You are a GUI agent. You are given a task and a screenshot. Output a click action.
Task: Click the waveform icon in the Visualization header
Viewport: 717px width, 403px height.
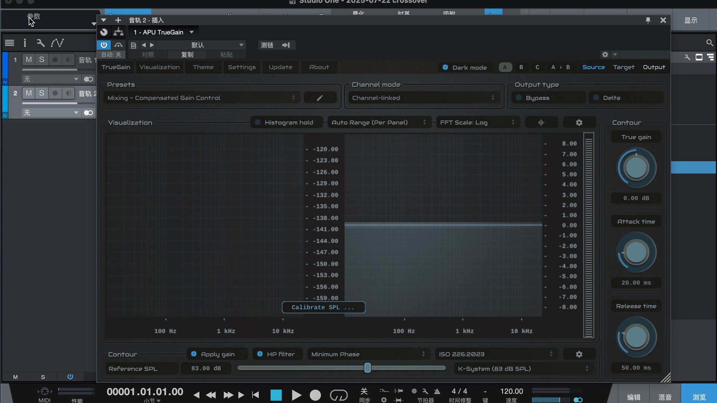541,122
